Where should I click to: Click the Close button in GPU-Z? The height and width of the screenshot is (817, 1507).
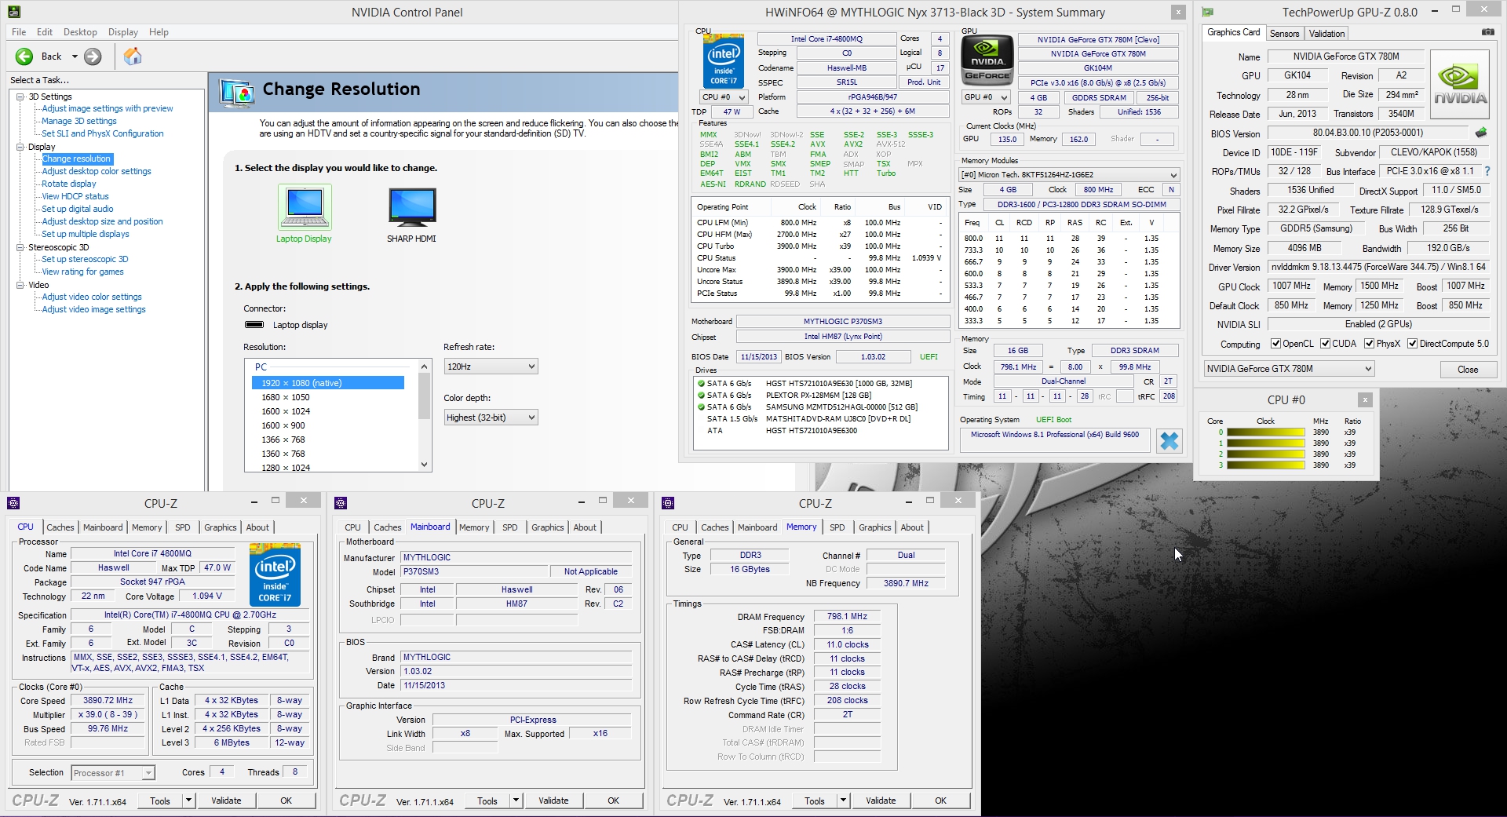[1468, 370]
